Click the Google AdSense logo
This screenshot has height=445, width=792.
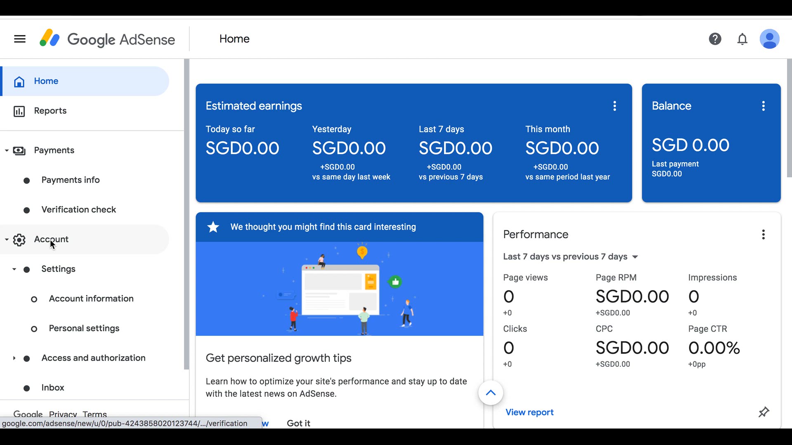[x=107, y=39]
